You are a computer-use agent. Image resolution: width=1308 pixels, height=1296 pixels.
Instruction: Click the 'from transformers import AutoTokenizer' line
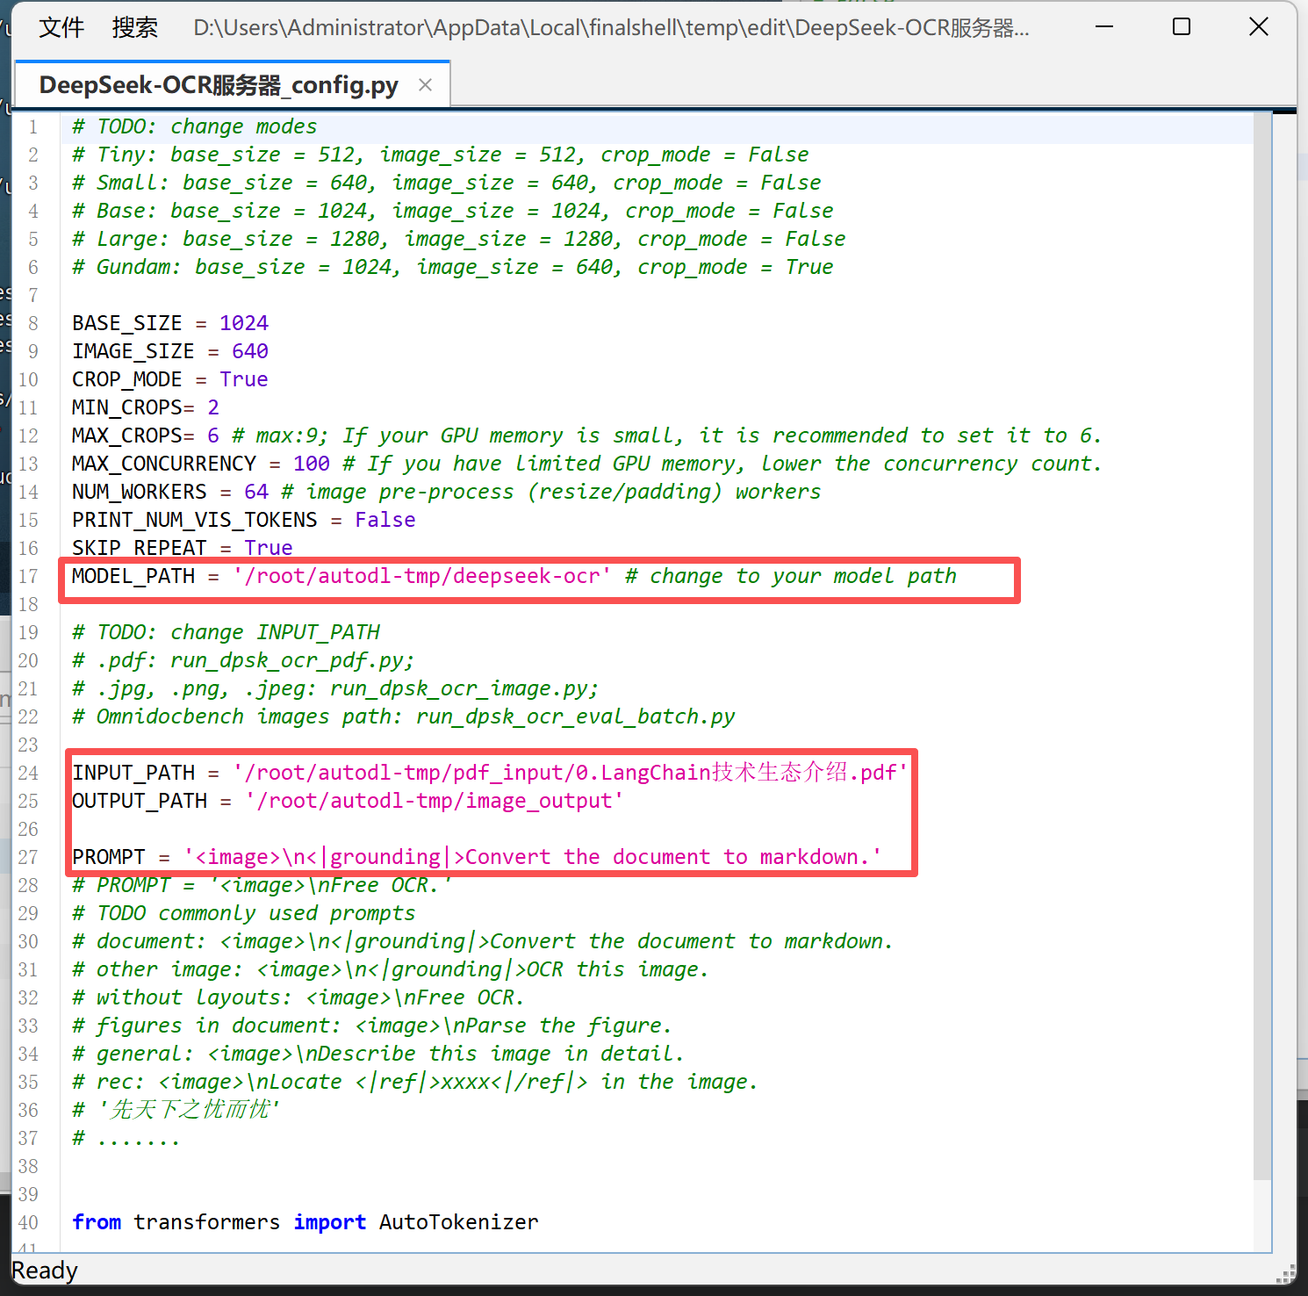point(305,1222)
